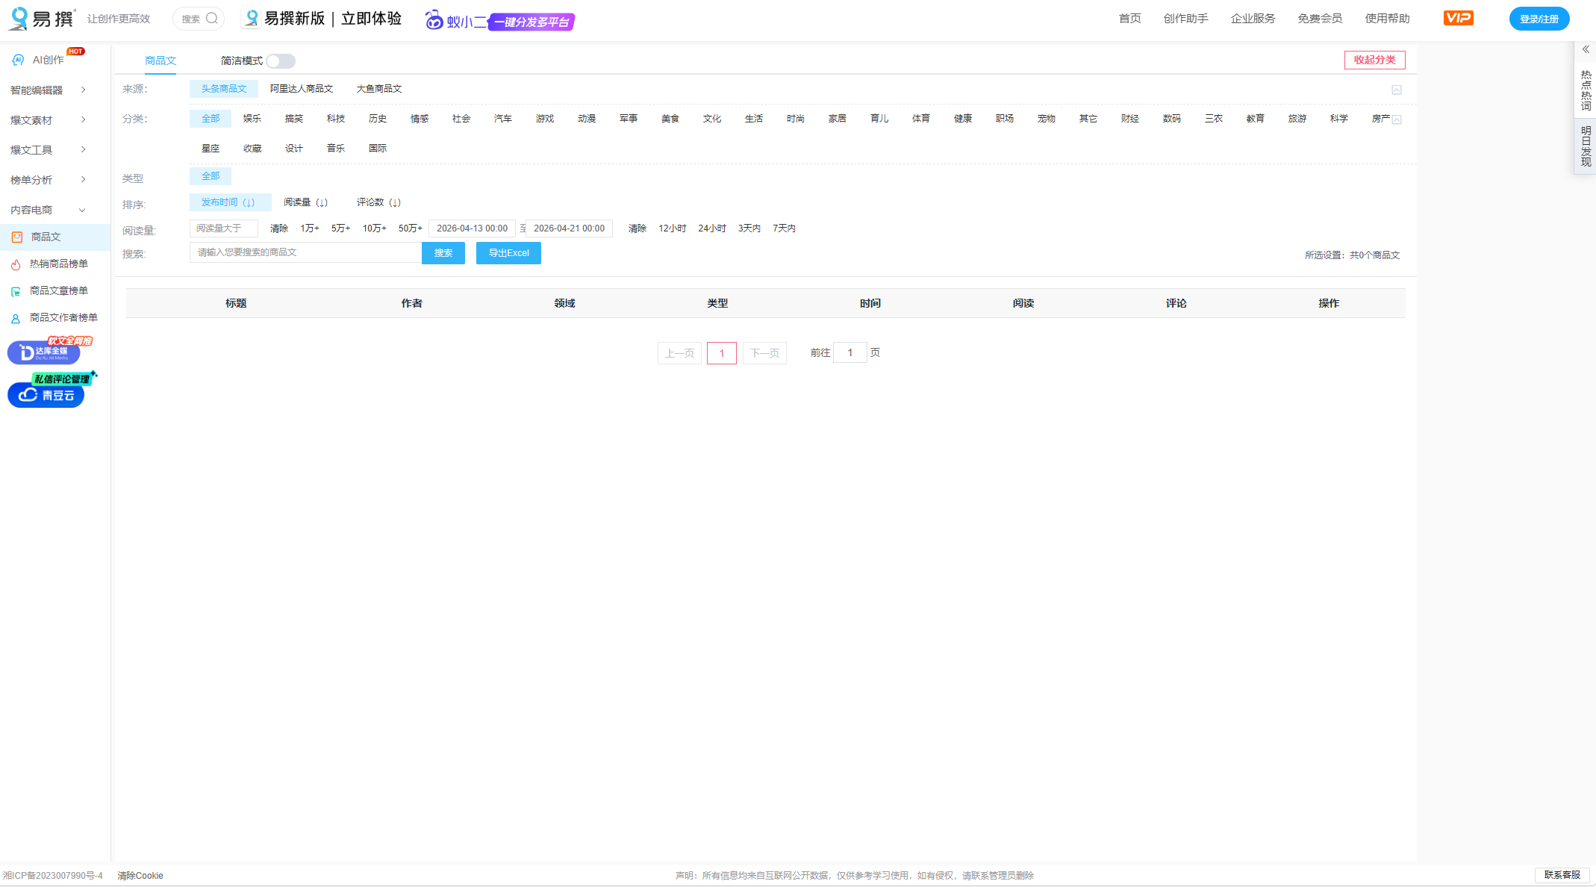Open the 创作助手 top menu
1596x887 pixels.
pos(1185,19)
